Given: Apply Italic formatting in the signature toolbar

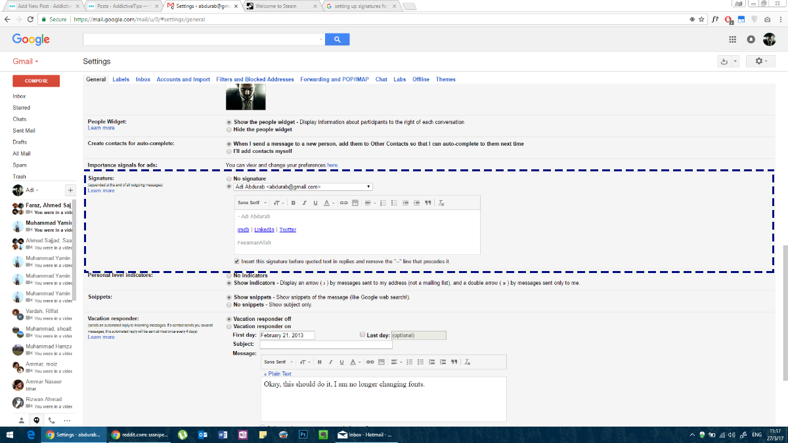Looking at the screenshot, I should click(x=304, y=202).
